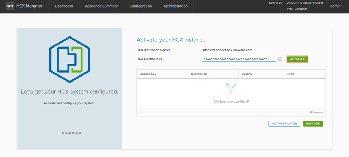Screen dimensions: 349x157
Task: Go to the Configuration tab
Action: click(x=141, y=6)
